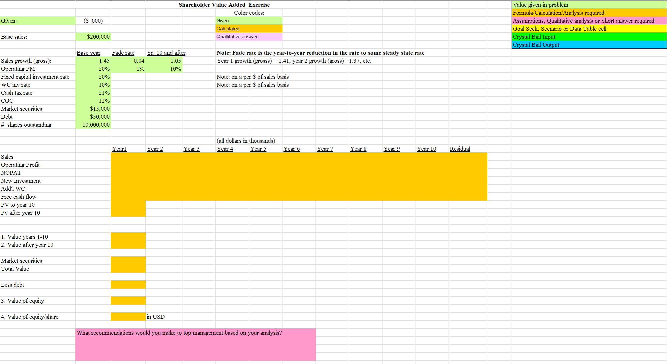The width and height of the screenshot is (667, 364).
Task: Click the Cash tax rate 21% cell
Action: pos(93,93)
